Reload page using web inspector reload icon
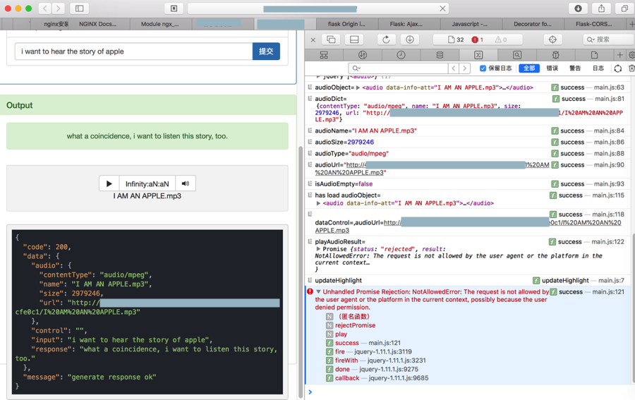 pyautogui.click(x=386, y=40)
